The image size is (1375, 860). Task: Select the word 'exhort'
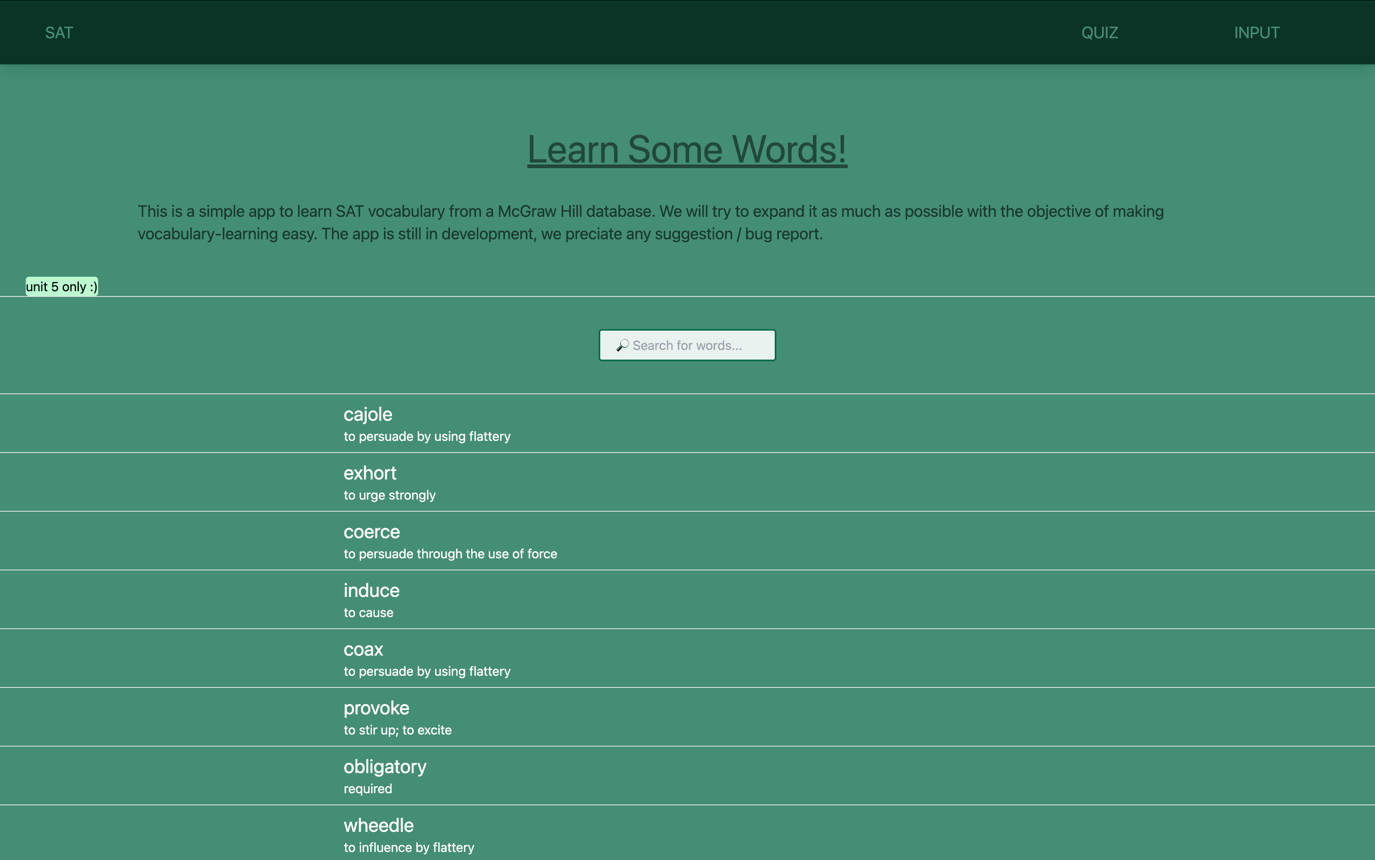click(x=369, y=473)
